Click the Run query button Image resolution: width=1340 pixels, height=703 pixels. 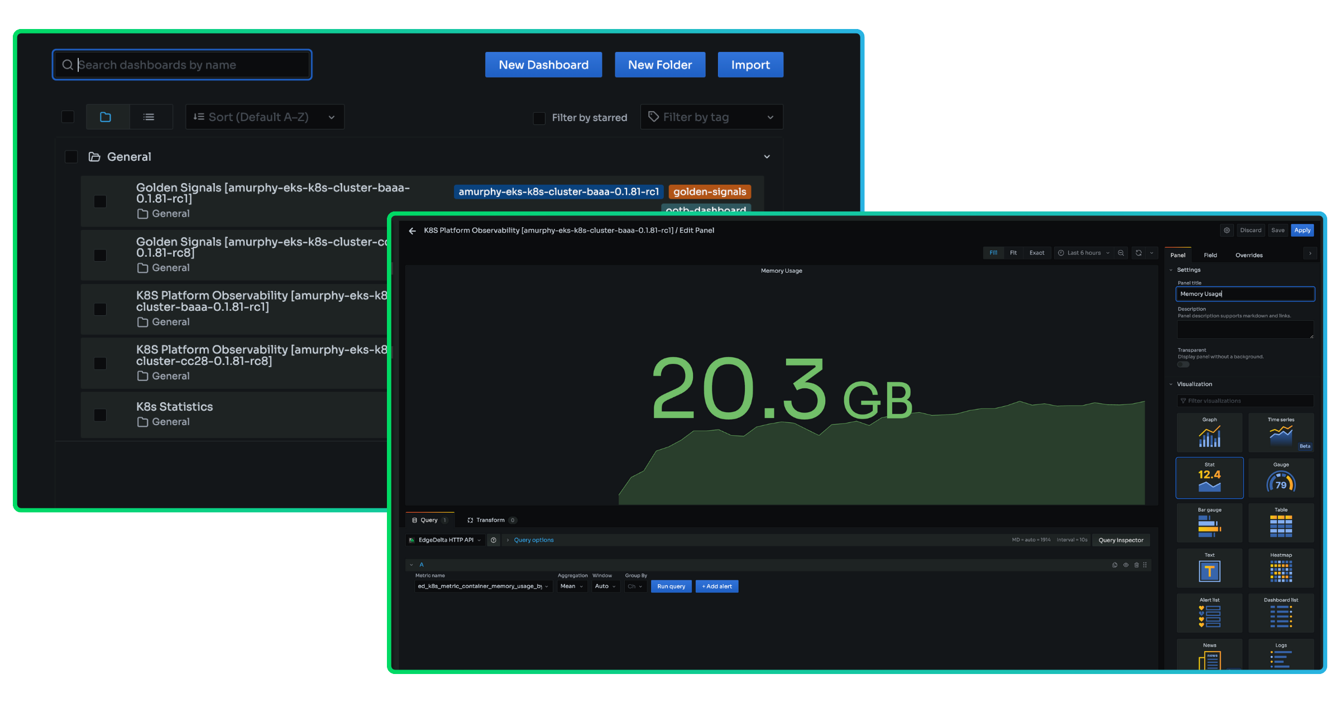pyautogui.click(x=671, y=586)
